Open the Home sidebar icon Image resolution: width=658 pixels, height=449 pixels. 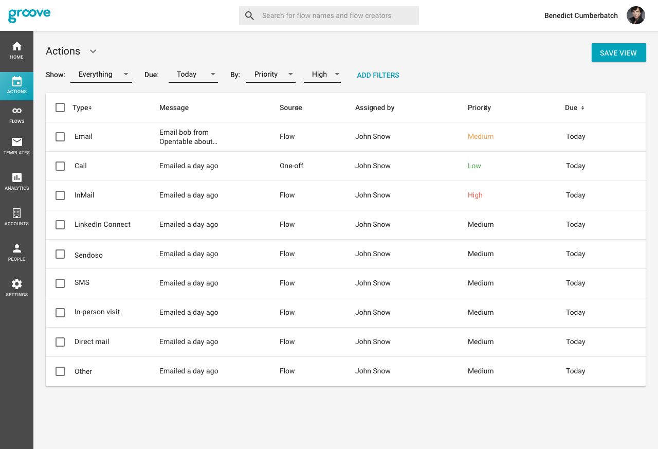[17, 46]
